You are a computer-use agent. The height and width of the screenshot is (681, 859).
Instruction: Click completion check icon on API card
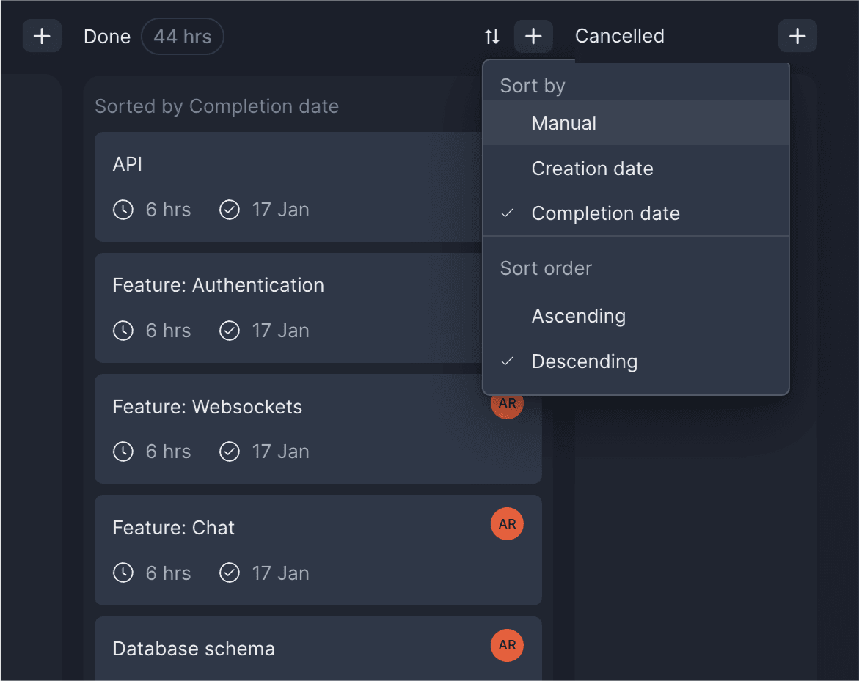pyautogui.click(x=230, y=210)
